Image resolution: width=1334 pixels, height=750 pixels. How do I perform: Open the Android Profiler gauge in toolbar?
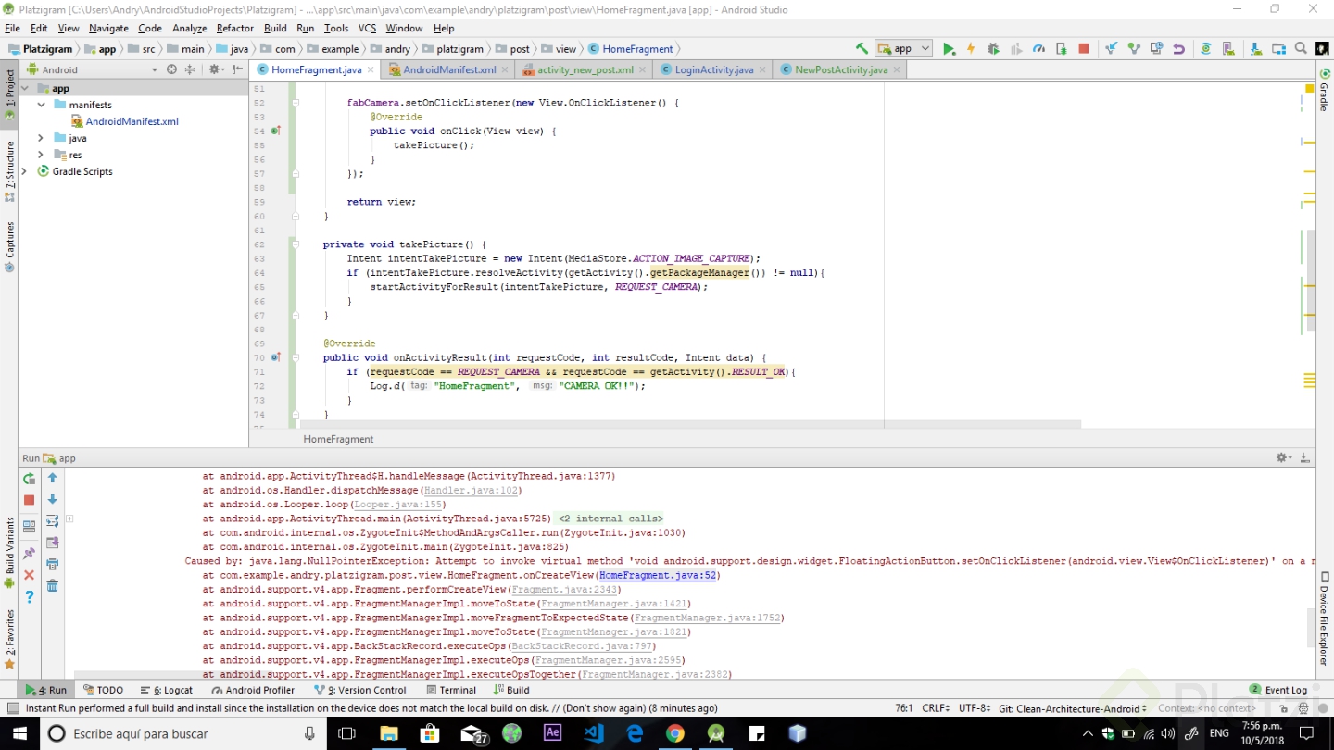[1038, 49]
